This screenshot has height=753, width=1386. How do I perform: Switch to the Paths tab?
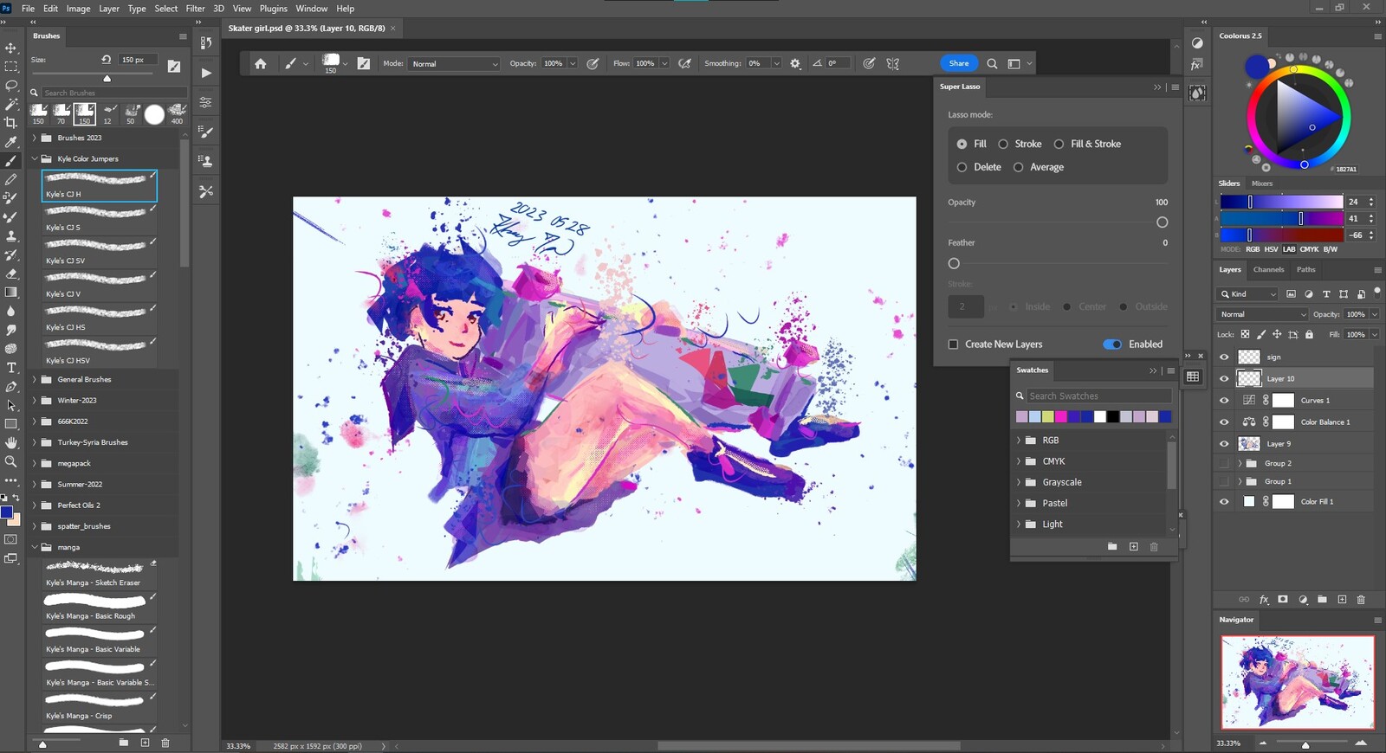pyautogui.click(x=1305, y=269)
